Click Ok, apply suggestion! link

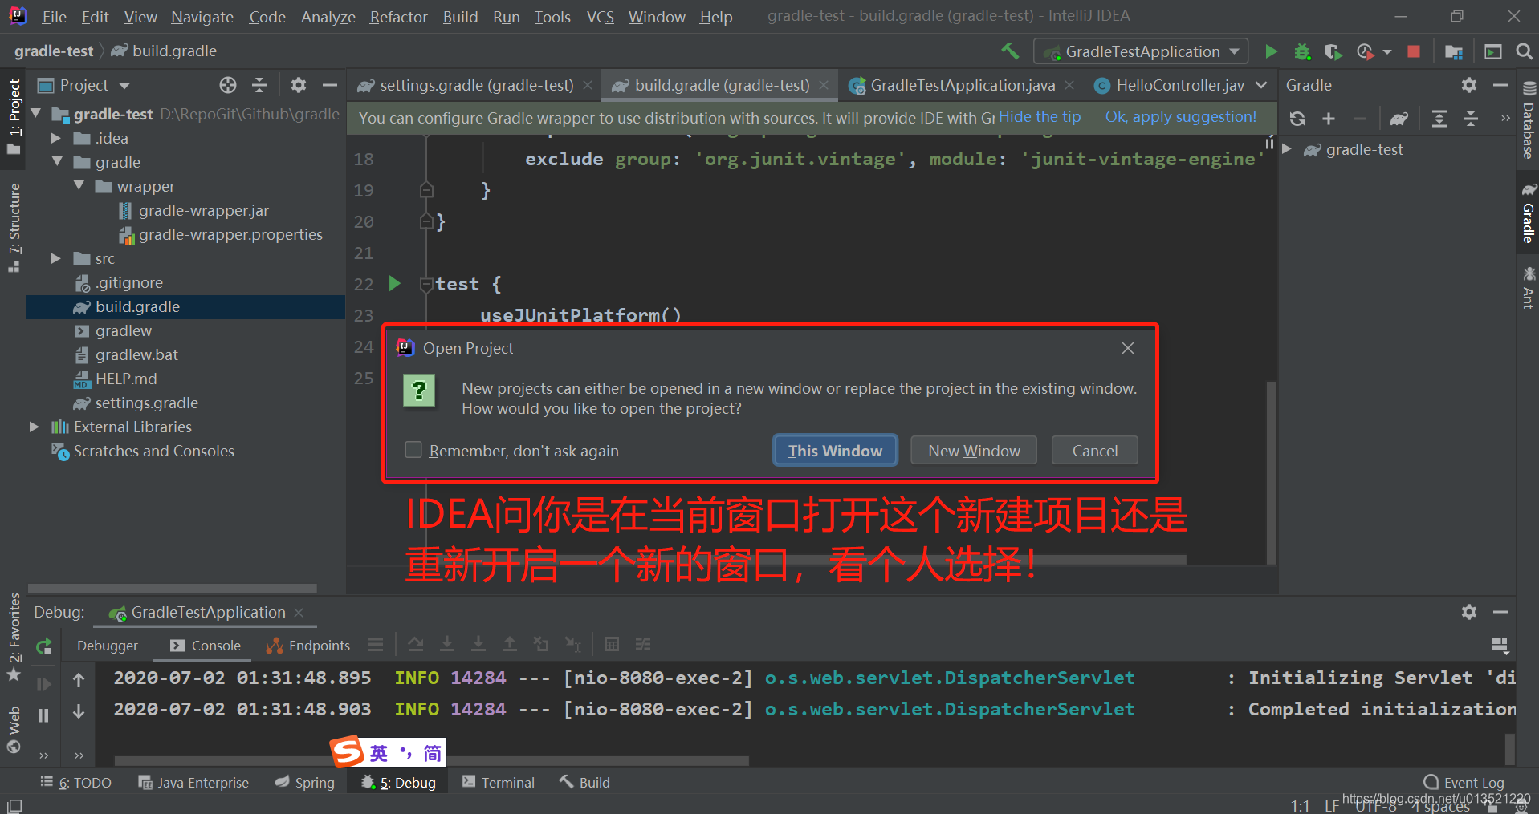point(1181,117)
